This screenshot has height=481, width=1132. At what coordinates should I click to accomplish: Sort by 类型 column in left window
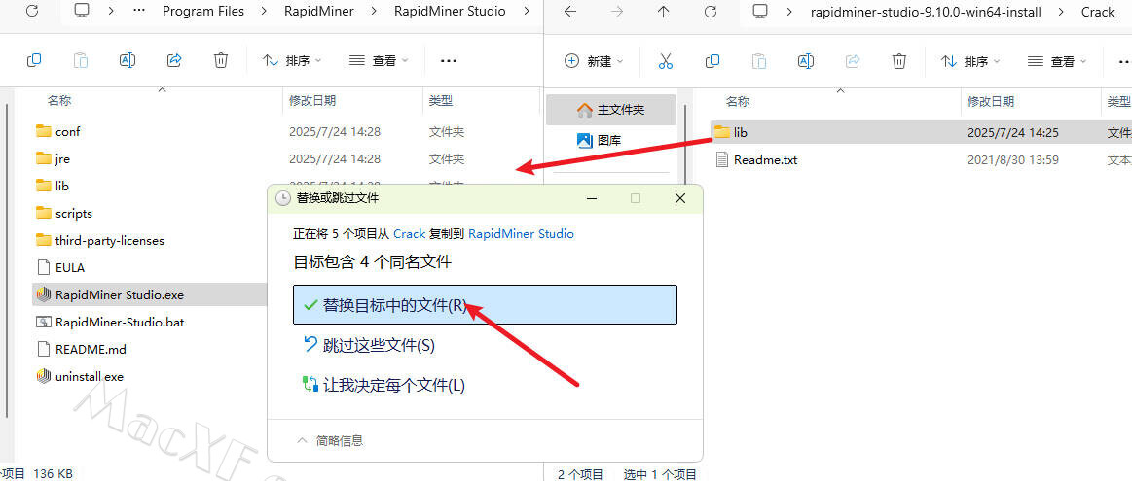(x=440, y=101)
